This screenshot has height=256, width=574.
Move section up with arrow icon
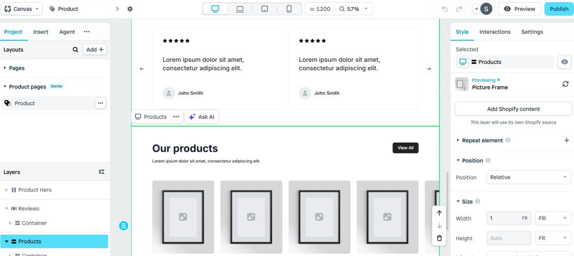440,213
